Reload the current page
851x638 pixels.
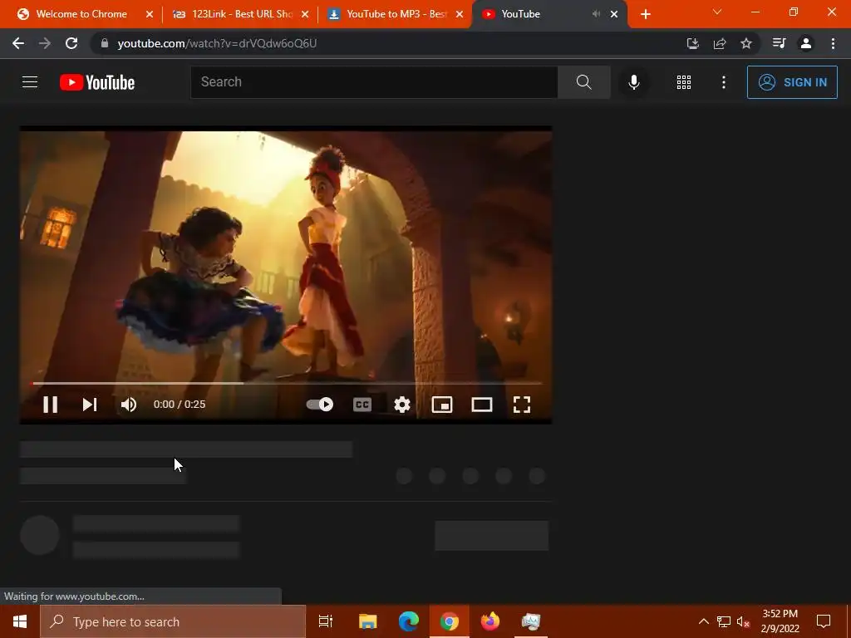[71, 43]
